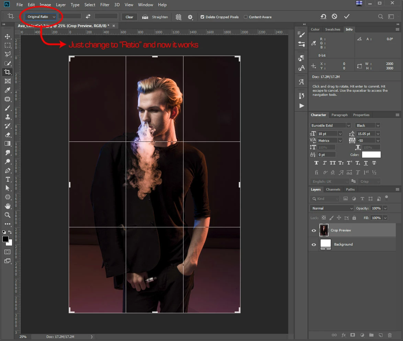Image resolution: width=403 pixels, height=341 pixels.
Task: Toggle Faux Bold text style
Action: click(316, 163)
